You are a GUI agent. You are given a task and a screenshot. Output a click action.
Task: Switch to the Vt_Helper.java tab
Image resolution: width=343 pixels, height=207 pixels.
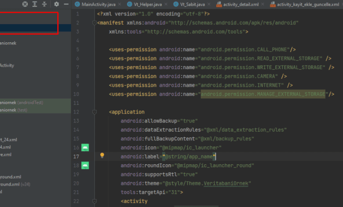click(144, 4)
